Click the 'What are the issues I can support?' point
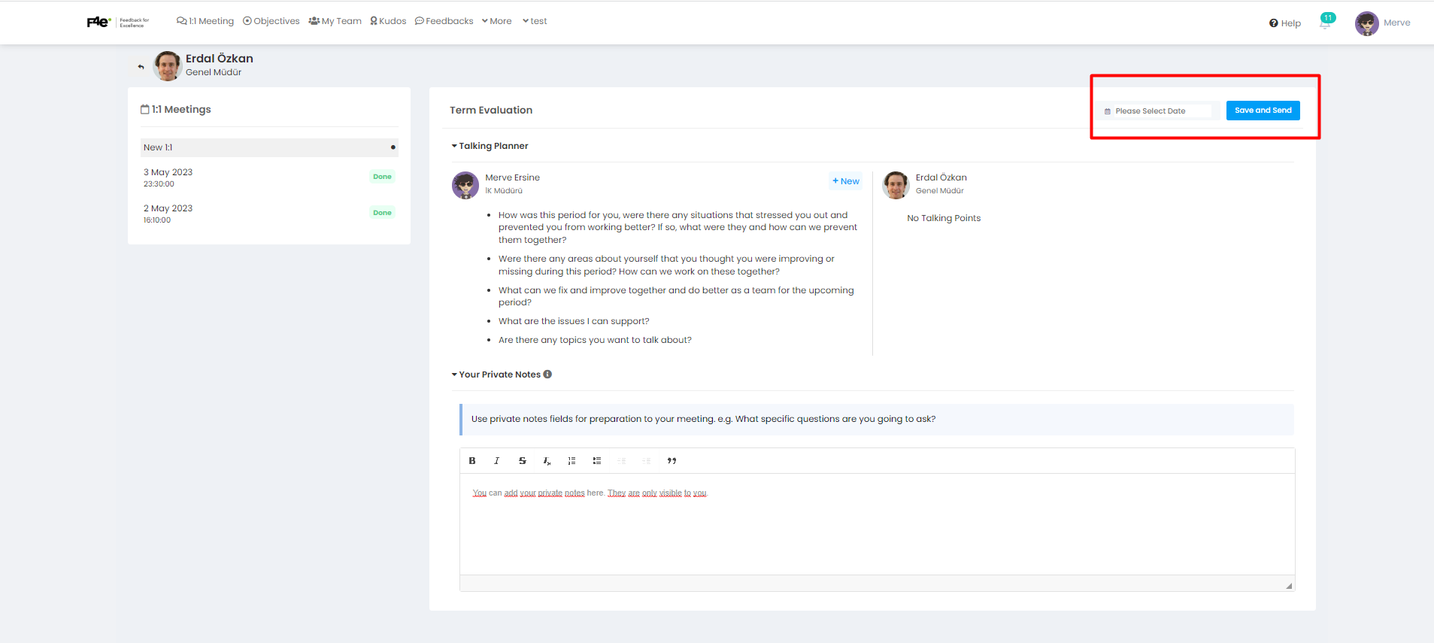The image size is (1434, 643). coord(574,321)
